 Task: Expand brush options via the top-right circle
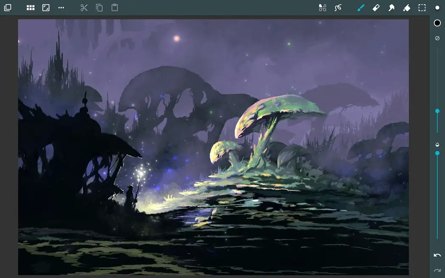[437, 8]
